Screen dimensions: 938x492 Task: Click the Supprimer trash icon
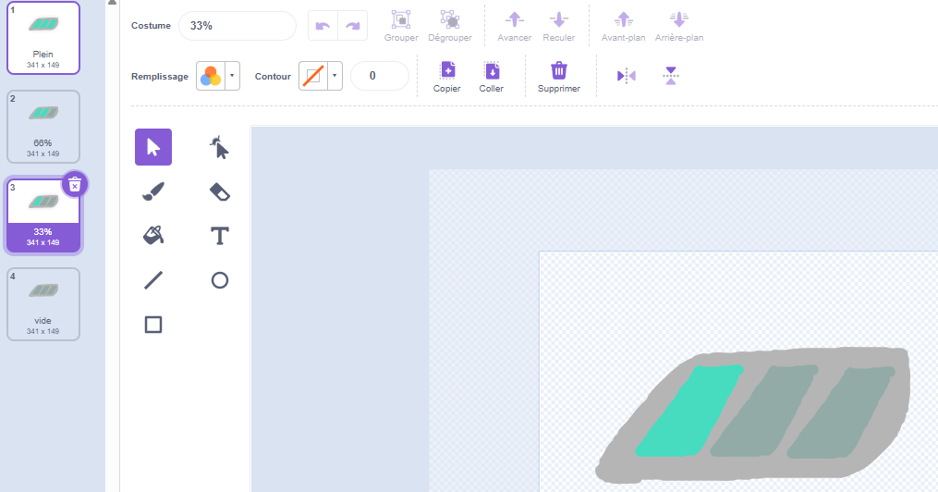coord(559,70)
